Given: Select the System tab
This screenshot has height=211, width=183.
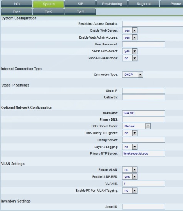Looking at the screenshot, I should 48,4.
